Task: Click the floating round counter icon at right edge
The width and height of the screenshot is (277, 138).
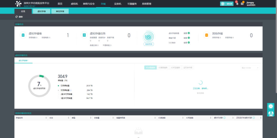Action: coord(271,106)
